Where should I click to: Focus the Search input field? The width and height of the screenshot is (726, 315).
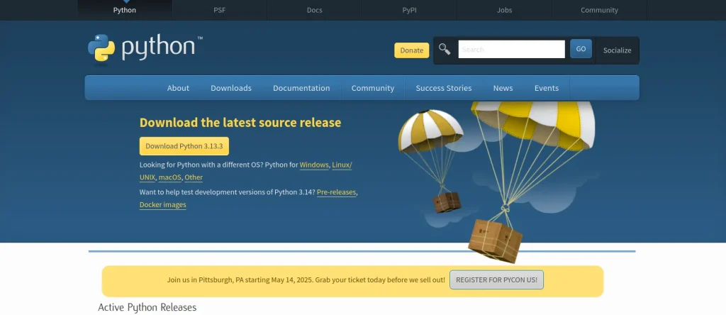pos(512,49)
